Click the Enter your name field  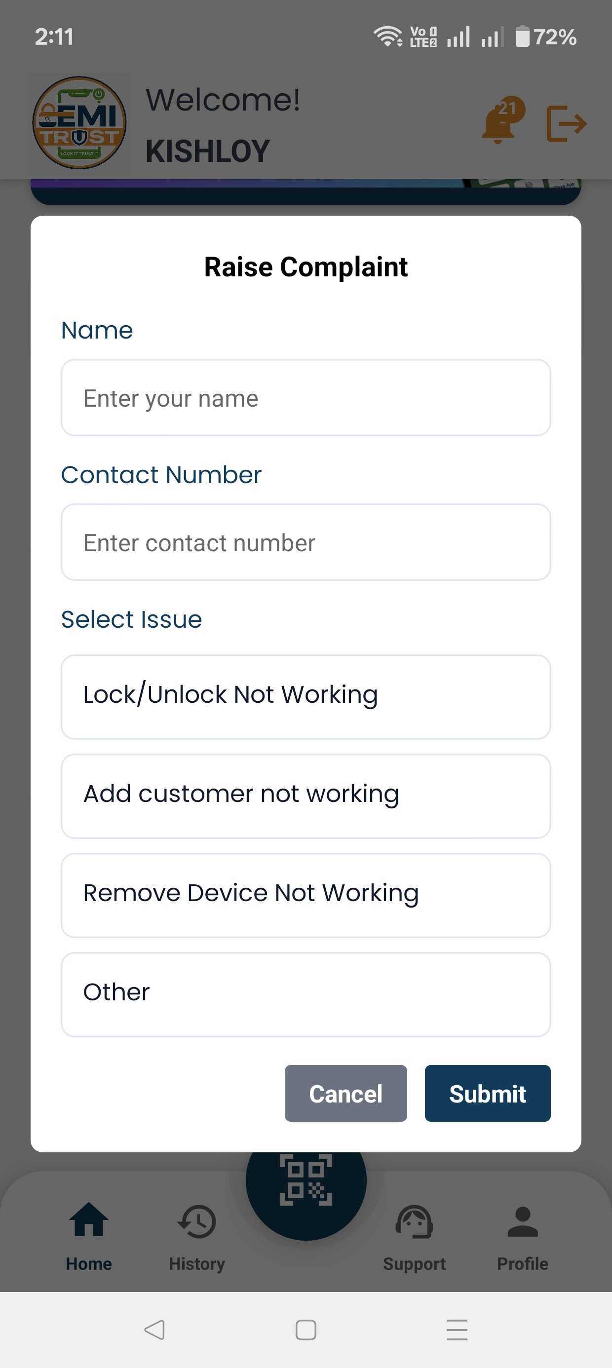[x=306, y=398]
